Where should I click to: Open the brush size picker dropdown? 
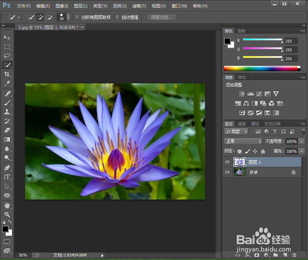pyautogui.click(x=68, y=17)
